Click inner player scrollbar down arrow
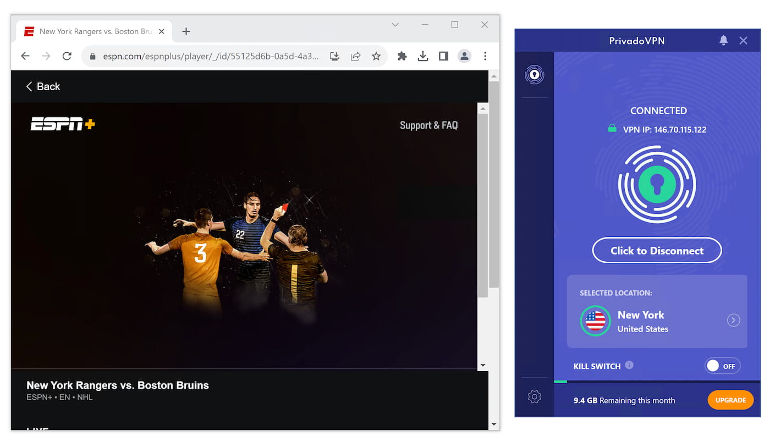 click(x=483, y=365)
